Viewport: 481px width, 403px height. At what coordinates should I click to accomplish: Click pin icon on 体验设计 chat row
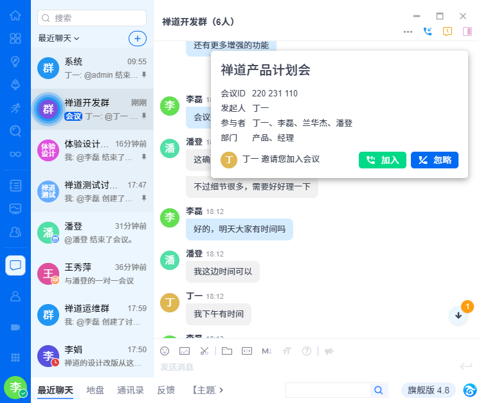pos(144,157)
